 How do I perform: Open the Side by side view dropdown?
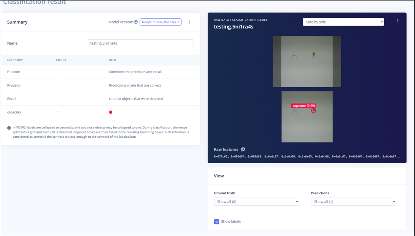343,22
